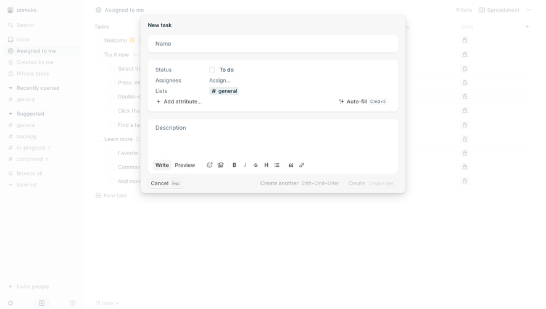Toggle checkbox for Welcome task
This screenshot has height=309, width=546.
click(x=99, y=41)
